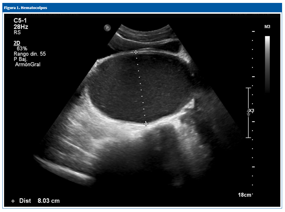
Task: Click the upper caliper cross marker
Action: (136, 52)
